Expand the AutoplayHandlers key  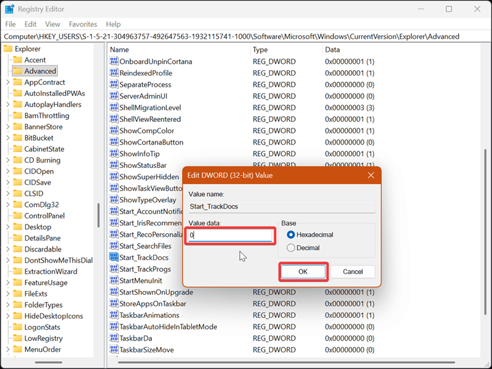tap(8, 105)
